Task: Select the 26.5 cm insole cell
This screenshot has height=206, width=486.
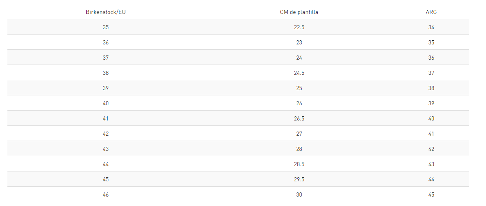Action: 299,118
